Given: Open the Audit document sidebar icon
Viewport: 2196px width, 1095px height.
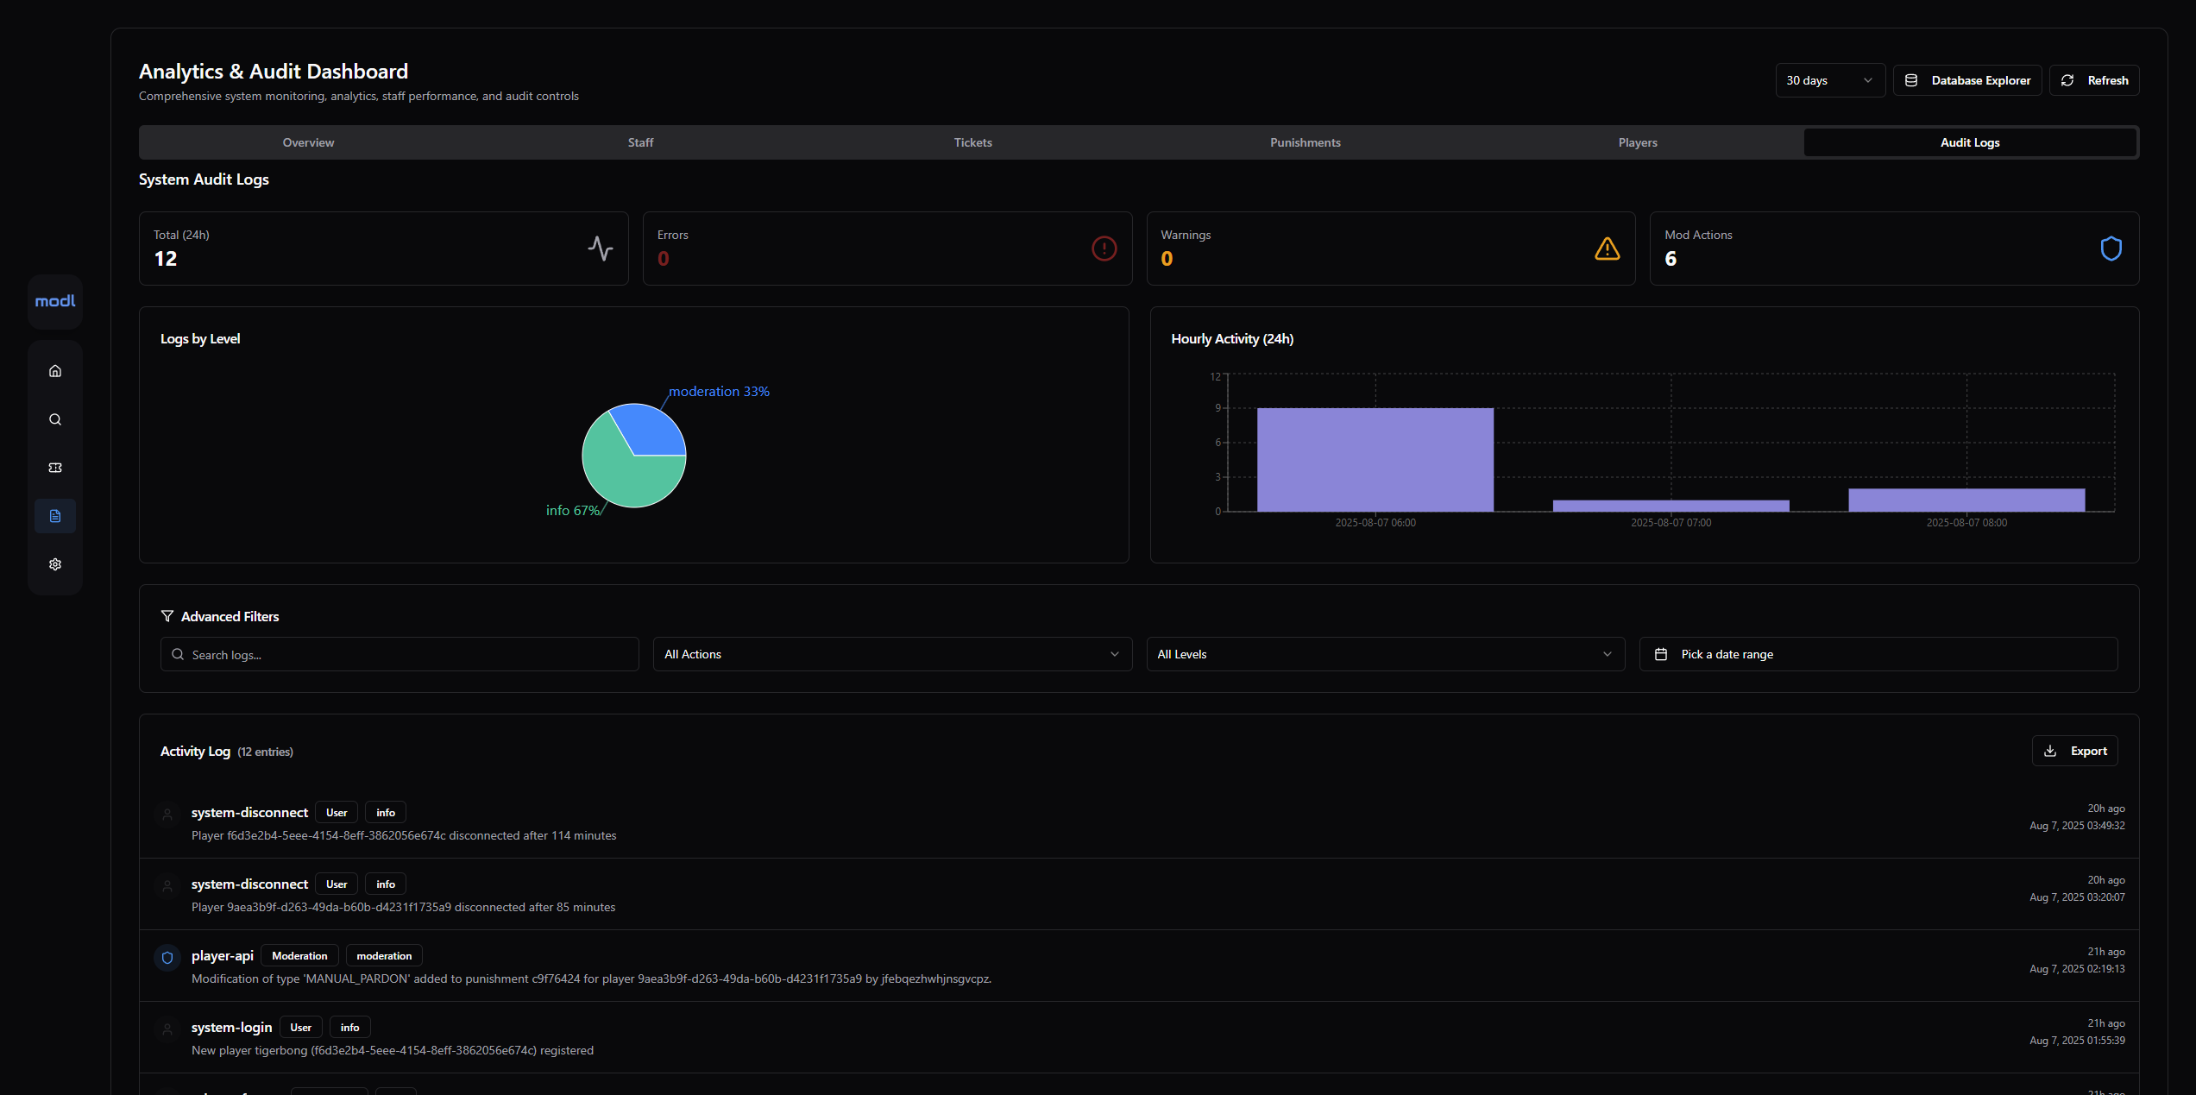Looking at the screenshot, I should [x=55, y=516].
